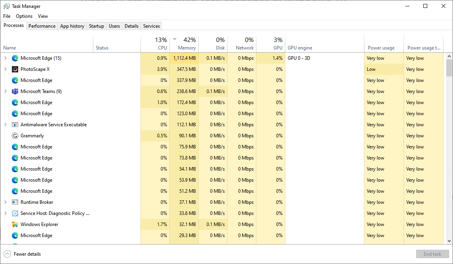453x264 pixels.
Task: Sort by the Power usage column header
Action: [x=384, y=44]
